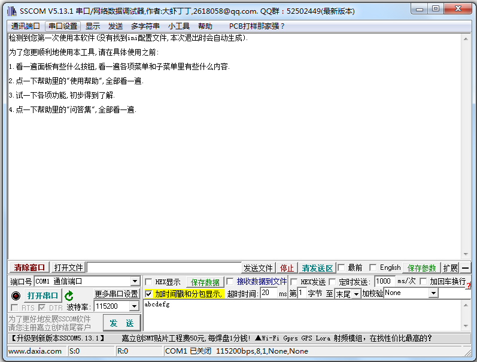Viewport: 477px width, 362px height.
Task: Click the 发送文件 button
Action: (259, 268)
